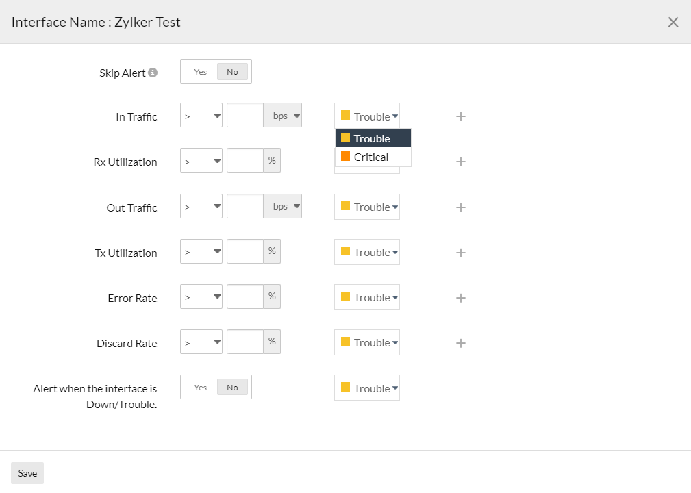The height and width of the screenshot is (493, 691).
Task: Open the Error Rate severity dropdown
Action: tap(366, 297)
